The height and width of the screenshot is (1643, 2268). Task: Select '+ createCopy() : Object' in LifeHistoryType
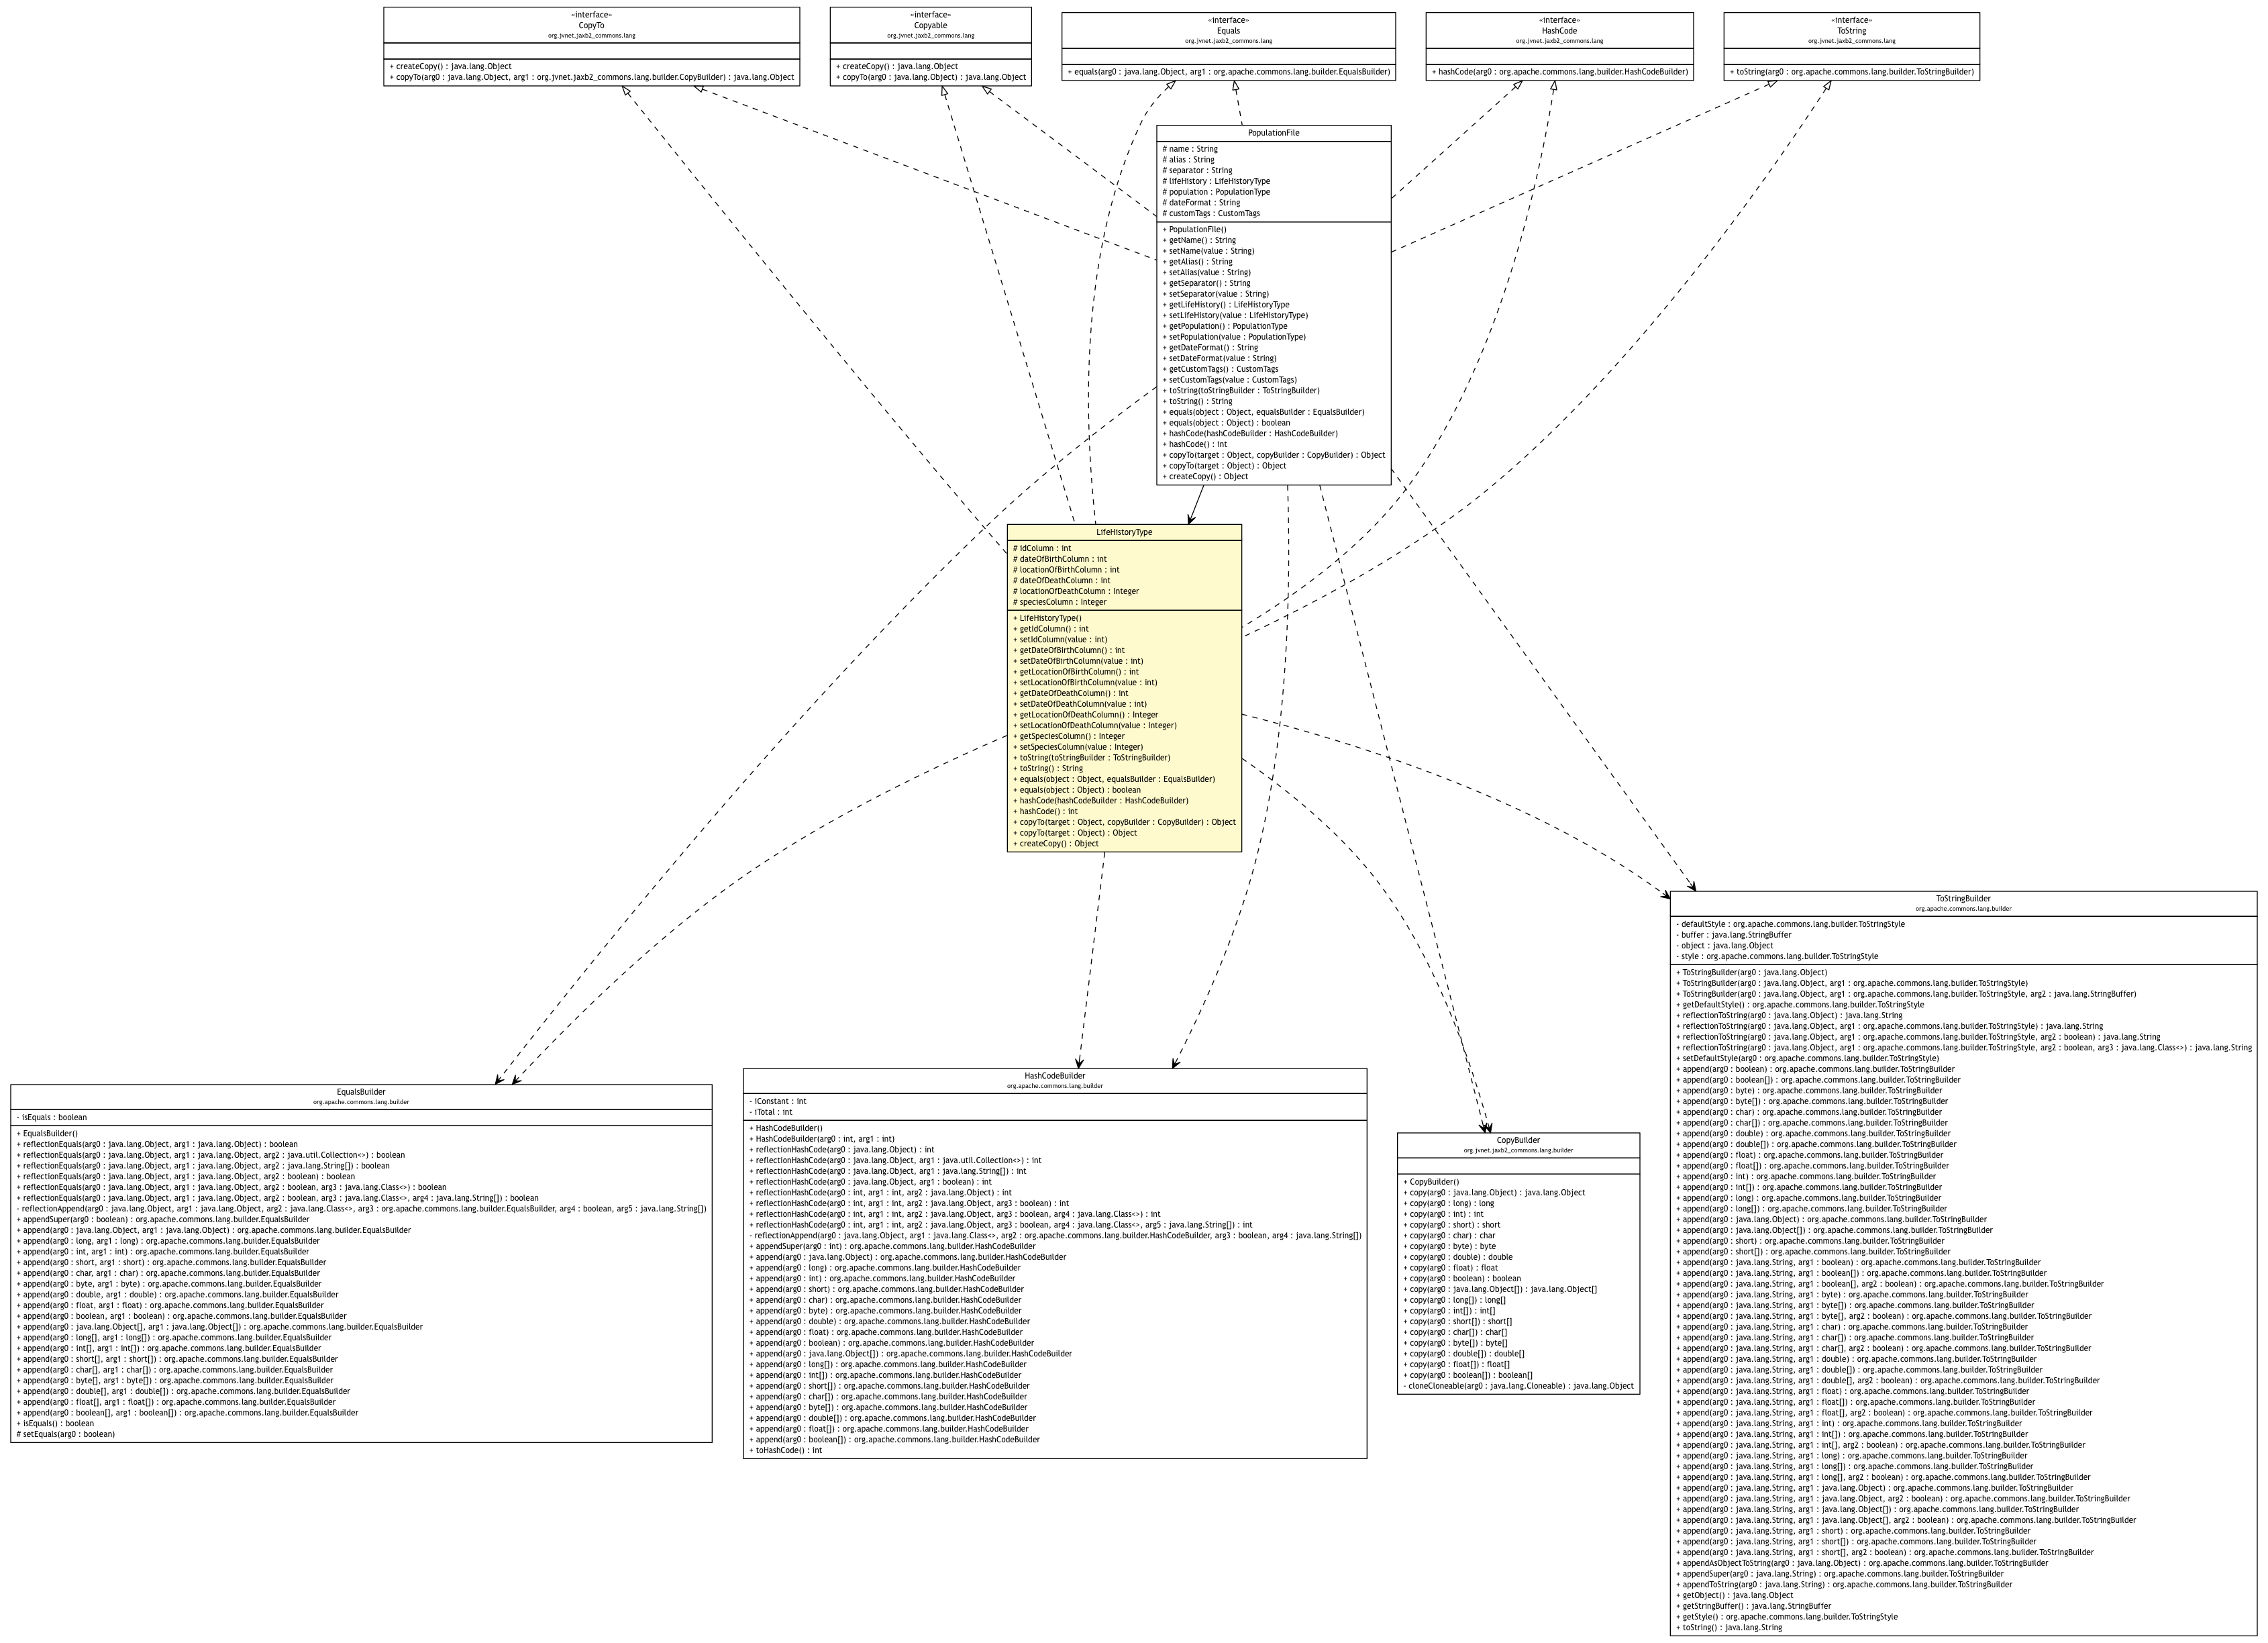tap(1055, 844)
